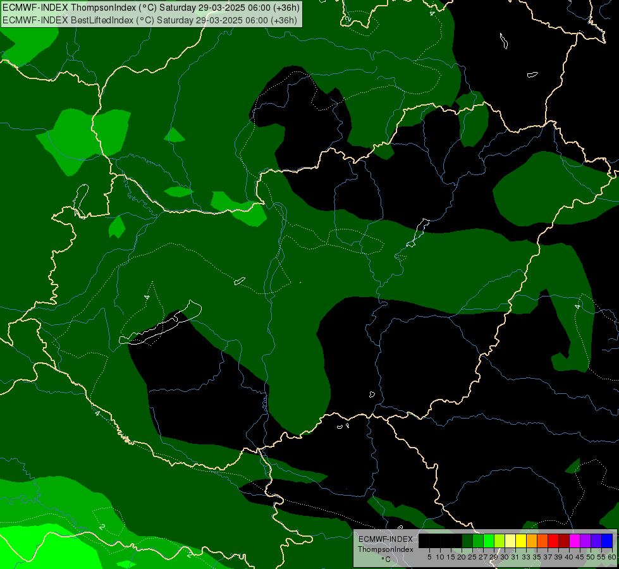The width and height of the screenshot is (619, 569).
Task: Select the bright green 27–29 legend swatch
Action: 489,541
